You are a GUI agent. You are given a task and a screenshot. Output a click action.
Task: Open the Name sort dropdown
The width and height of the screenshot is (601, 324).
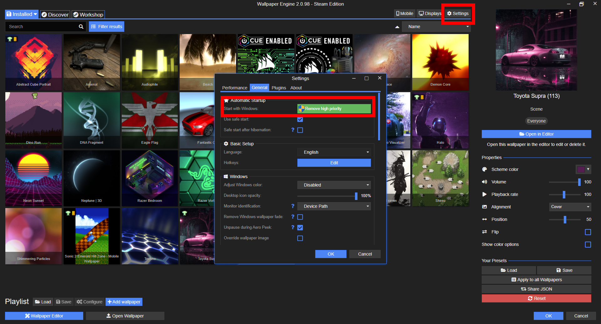click(x=436, y=27)
